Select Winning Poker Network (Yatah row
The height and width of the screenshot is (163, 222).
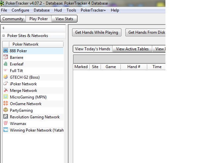point(33,130)
